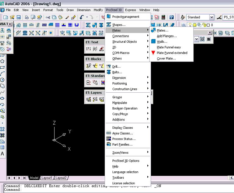Expand Connections submenu in ProSteel 3D menu

[128, 36]
